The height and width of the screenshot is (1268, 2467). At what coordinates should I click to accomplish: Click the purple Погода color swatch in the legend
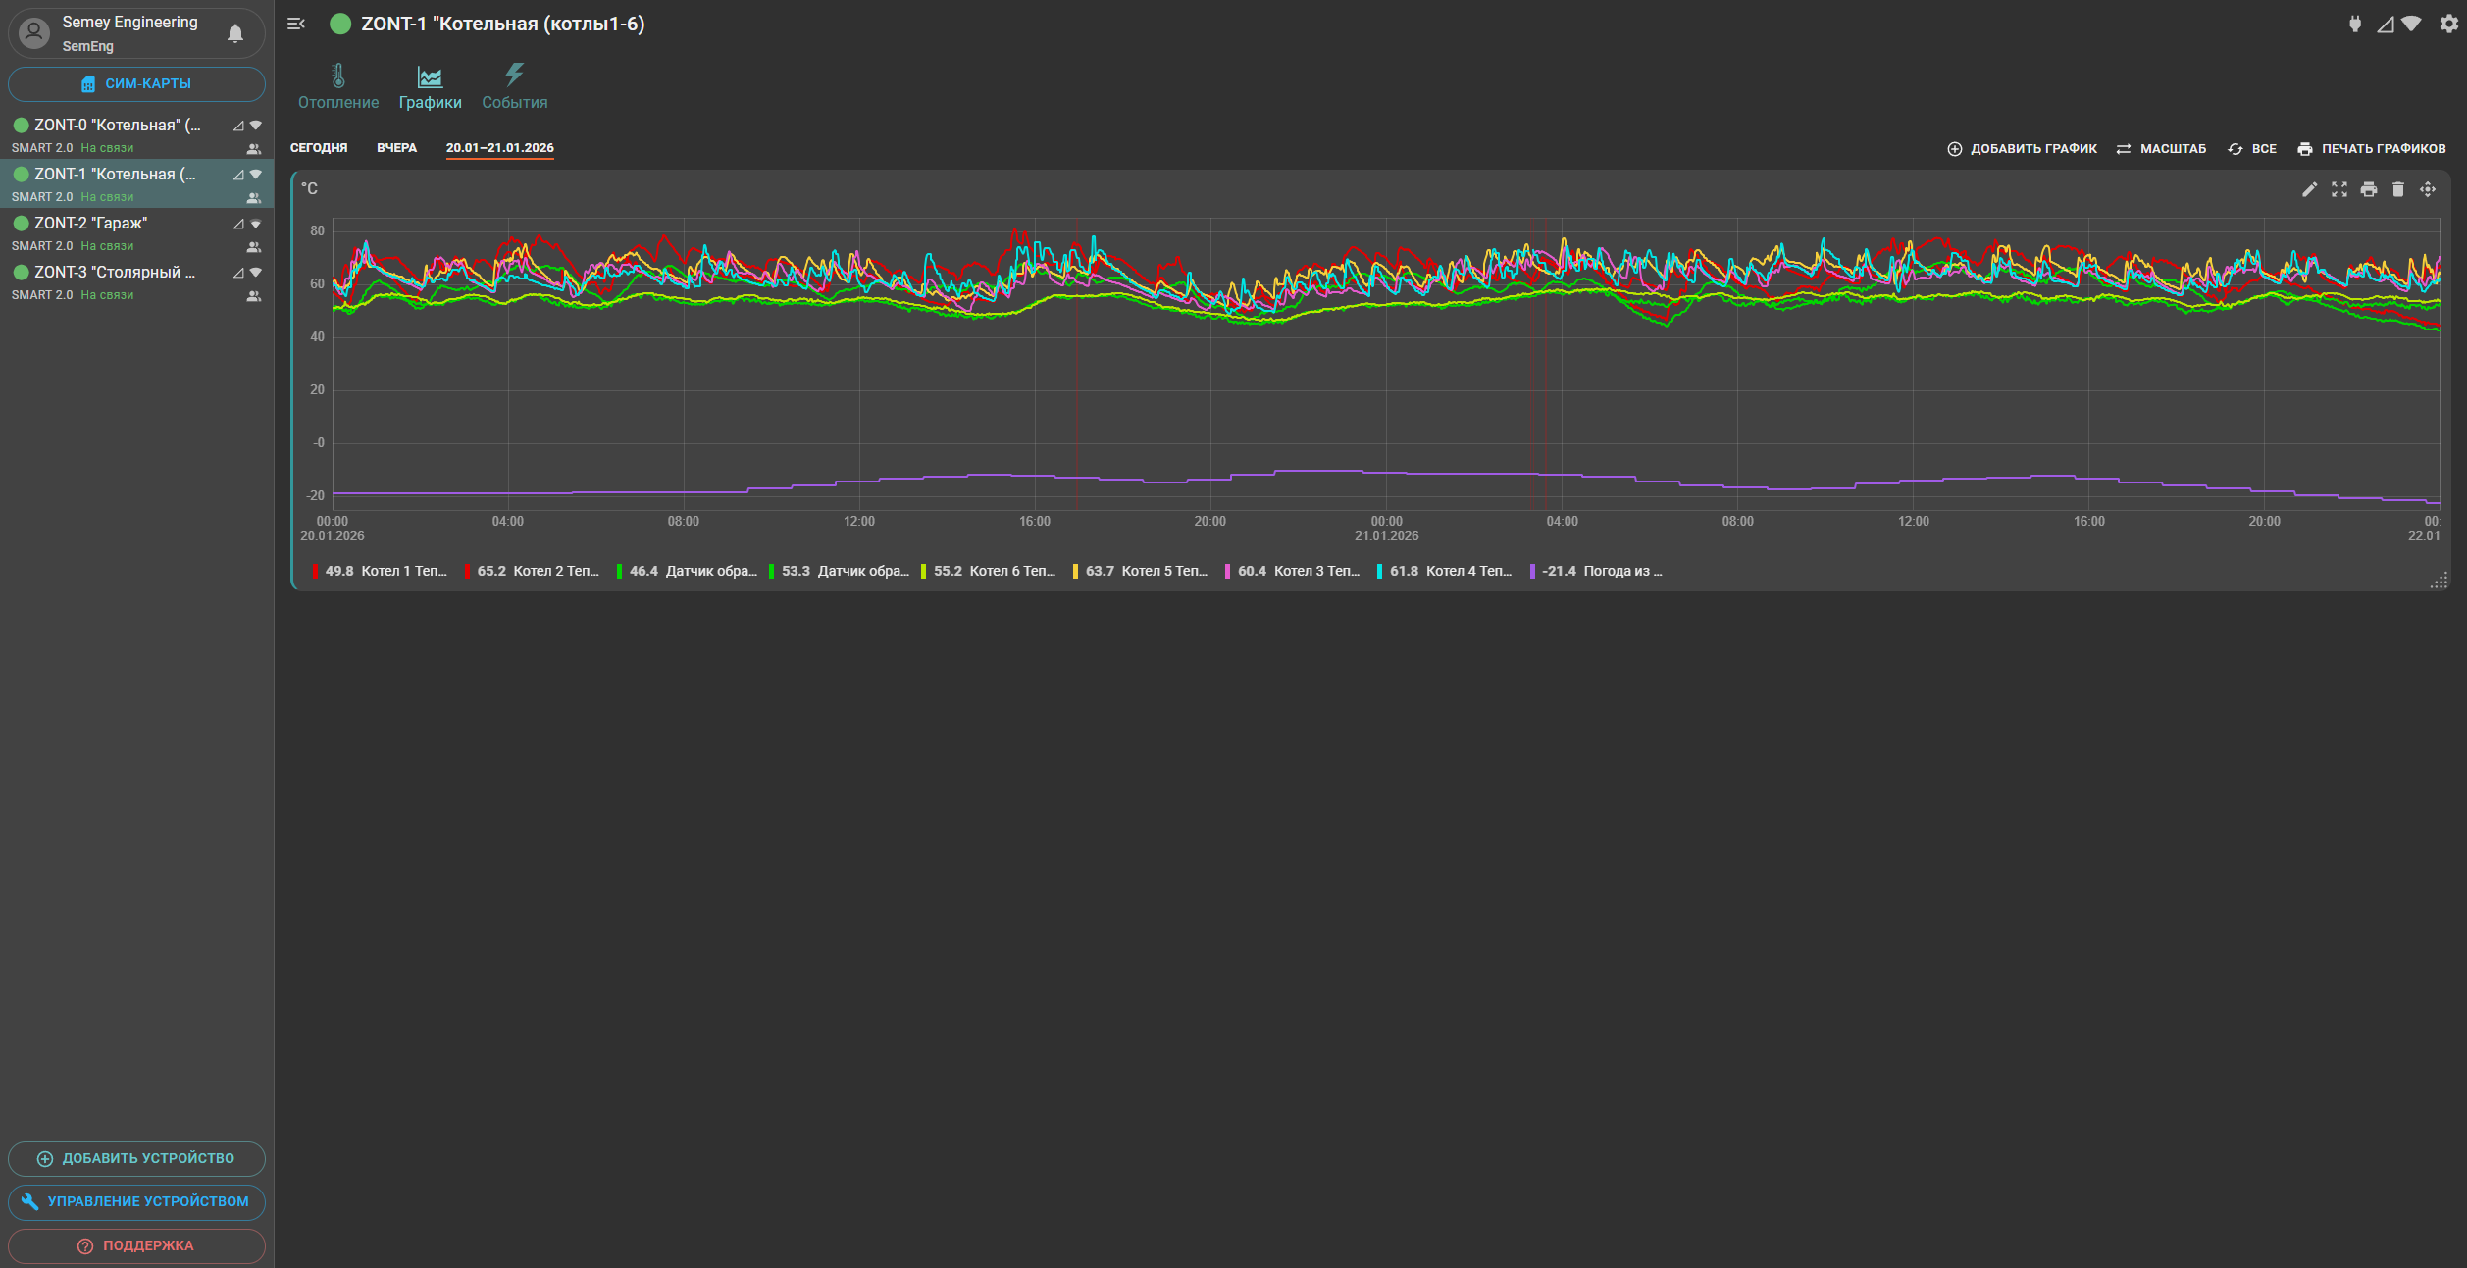pyautogui.click(x=1532, y=571)
